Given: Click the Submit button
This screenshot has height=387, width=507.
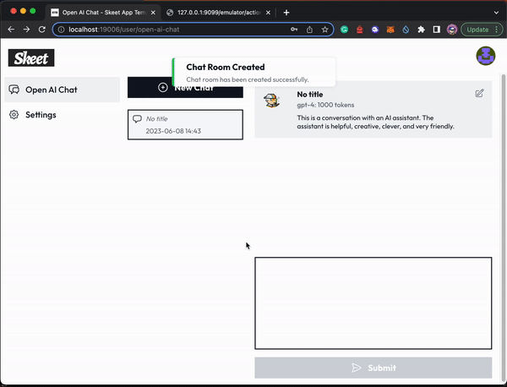Looking at the screenshot, I should click(373, 368).
